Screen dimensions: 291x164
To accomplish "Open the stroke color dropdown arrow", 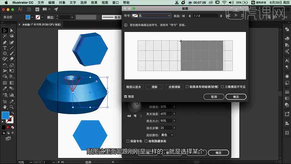I will 42,17.
